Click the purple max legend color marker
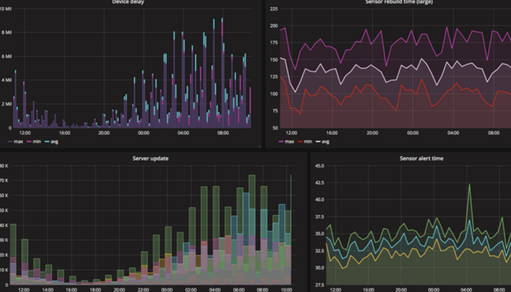The height and width of the screenshot is (292, 511). pyautogui.click(x=11, y=141)
